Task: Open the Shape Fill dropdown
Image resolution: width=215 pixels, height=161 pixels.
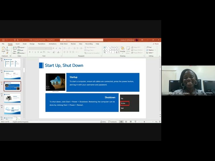Action: pyautogui.click(x=136, y=47)
